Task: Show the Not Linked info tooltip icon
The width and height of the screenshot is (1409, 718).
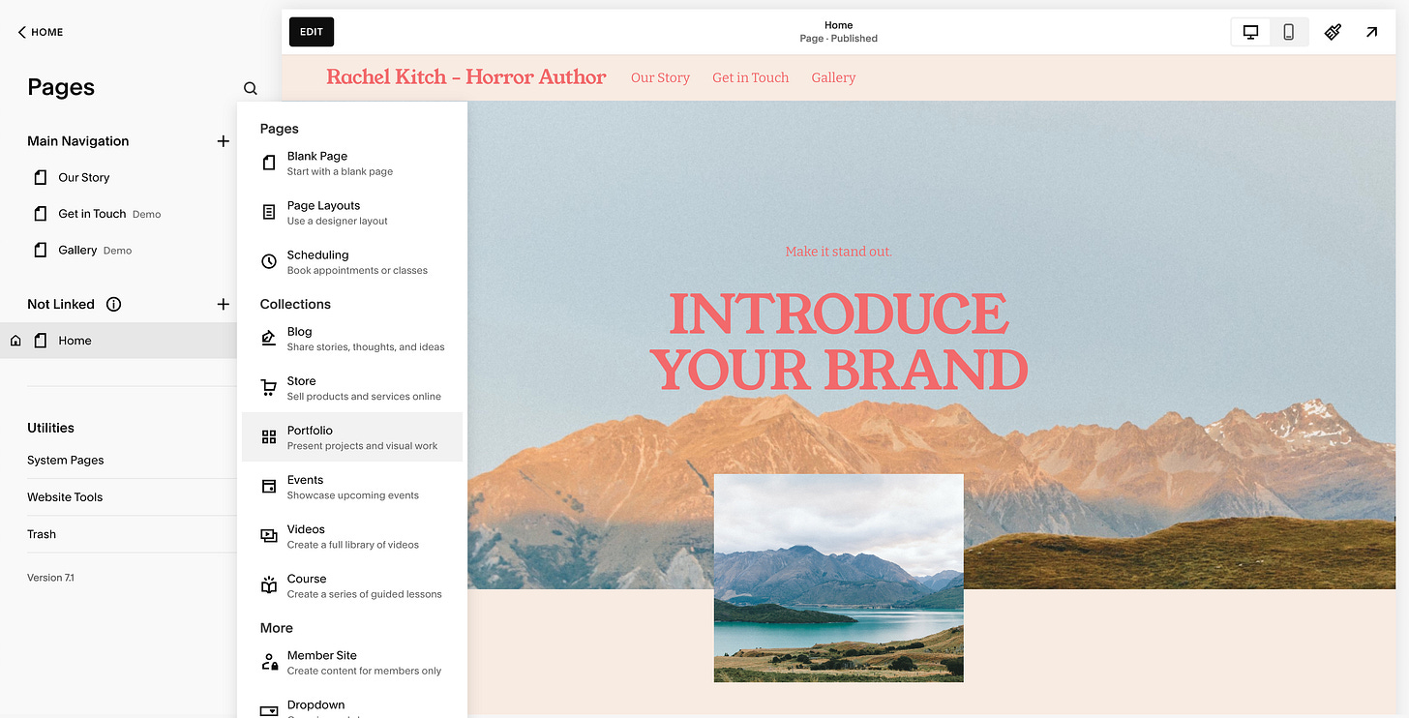Action: pos(113,304)
